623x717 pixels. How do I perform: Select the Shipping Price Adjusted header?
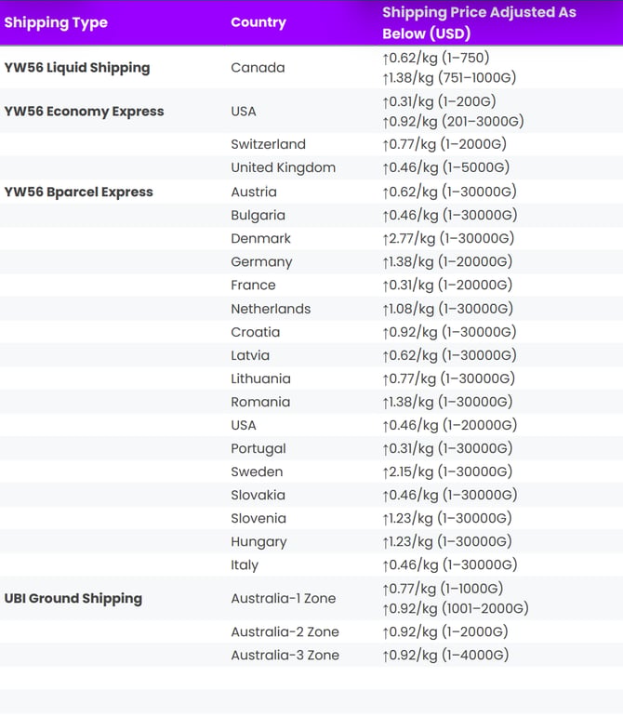478,22
